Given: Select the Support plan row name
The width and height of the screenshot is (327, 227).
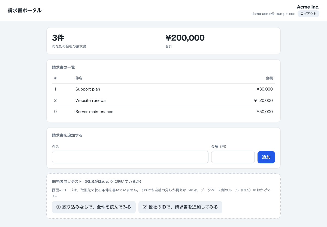Looking at the screenshot, I should point(88,89).
